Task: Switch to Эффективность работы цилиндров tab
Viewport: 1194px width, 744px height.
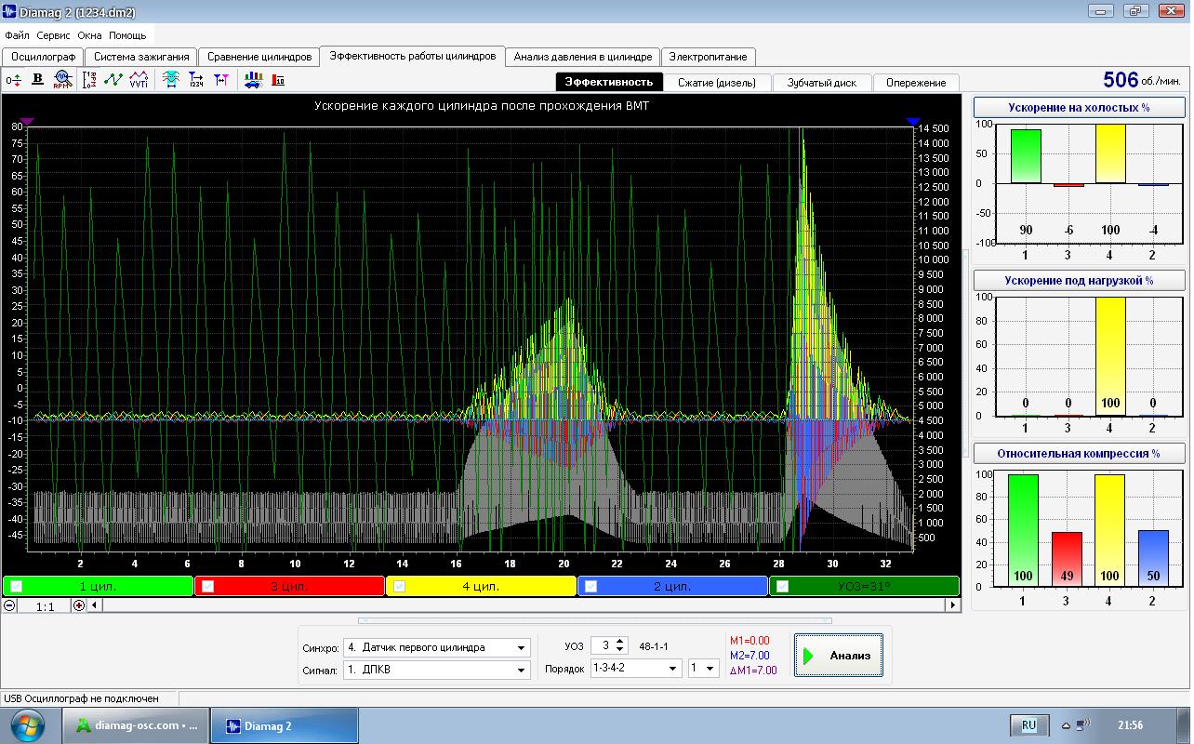Action: 413,56
